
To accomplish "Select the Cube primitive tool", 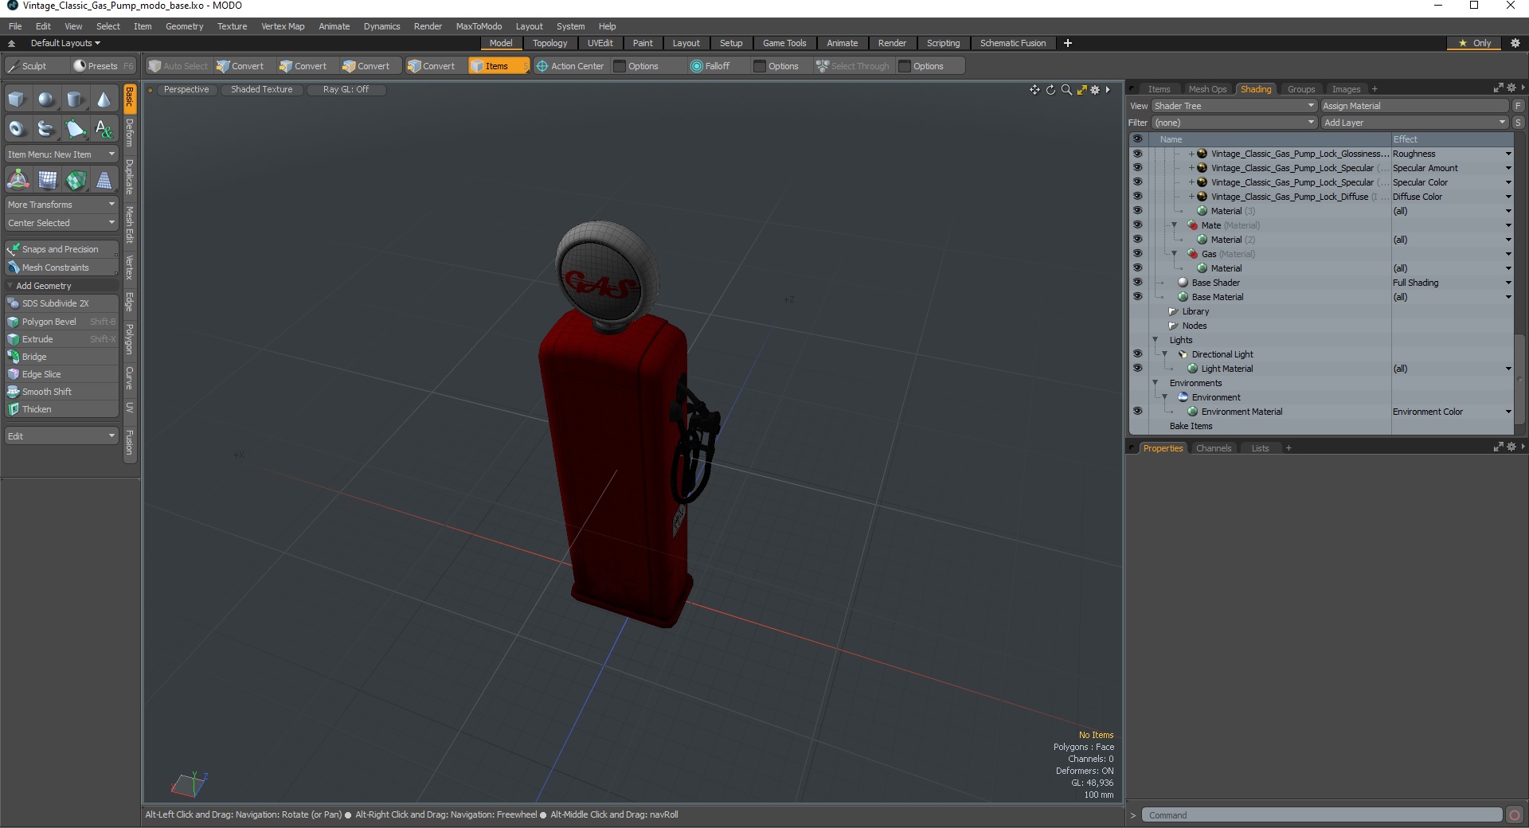I will click(x=17, y=100).
